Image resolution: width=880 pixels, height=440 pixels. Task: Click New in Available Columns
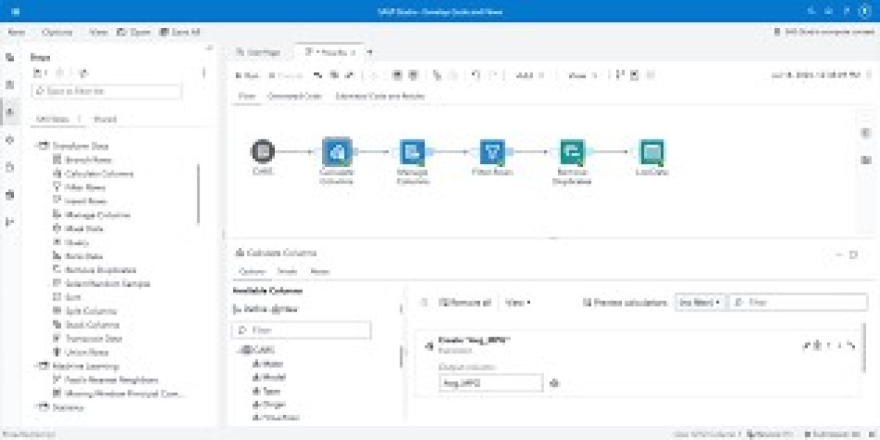(x=285, y=309)
